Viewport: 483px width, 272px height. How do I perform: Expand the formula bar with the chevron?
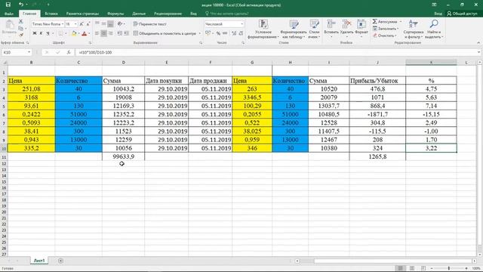click(478, 52)
